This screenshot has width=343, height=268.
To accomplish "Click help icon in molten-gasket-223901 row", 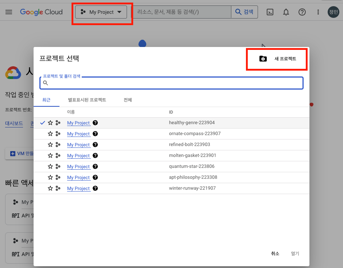I will pos(95,155).
